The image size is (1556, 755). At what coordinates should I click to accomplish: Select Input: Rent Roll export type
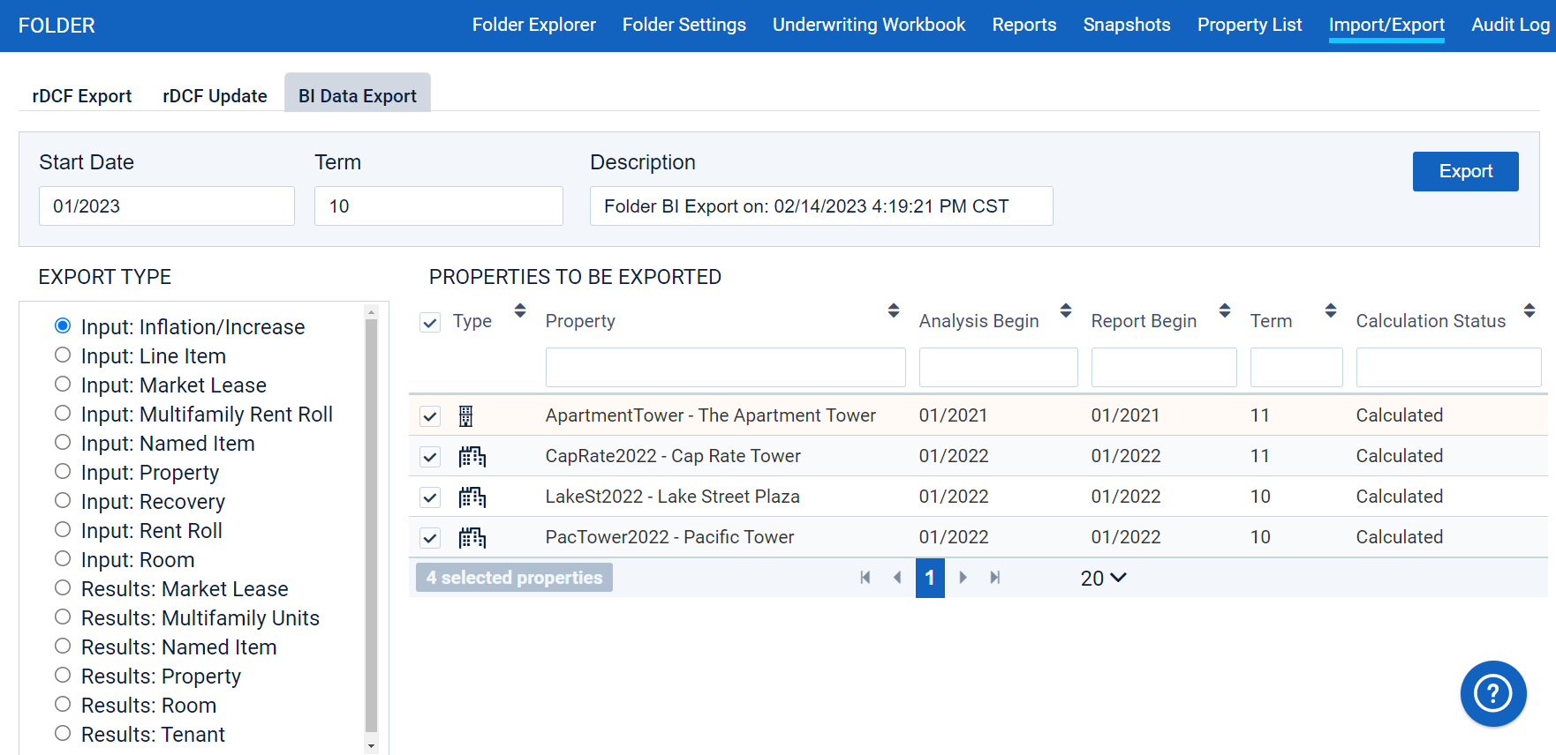click(x=63, y=529)
